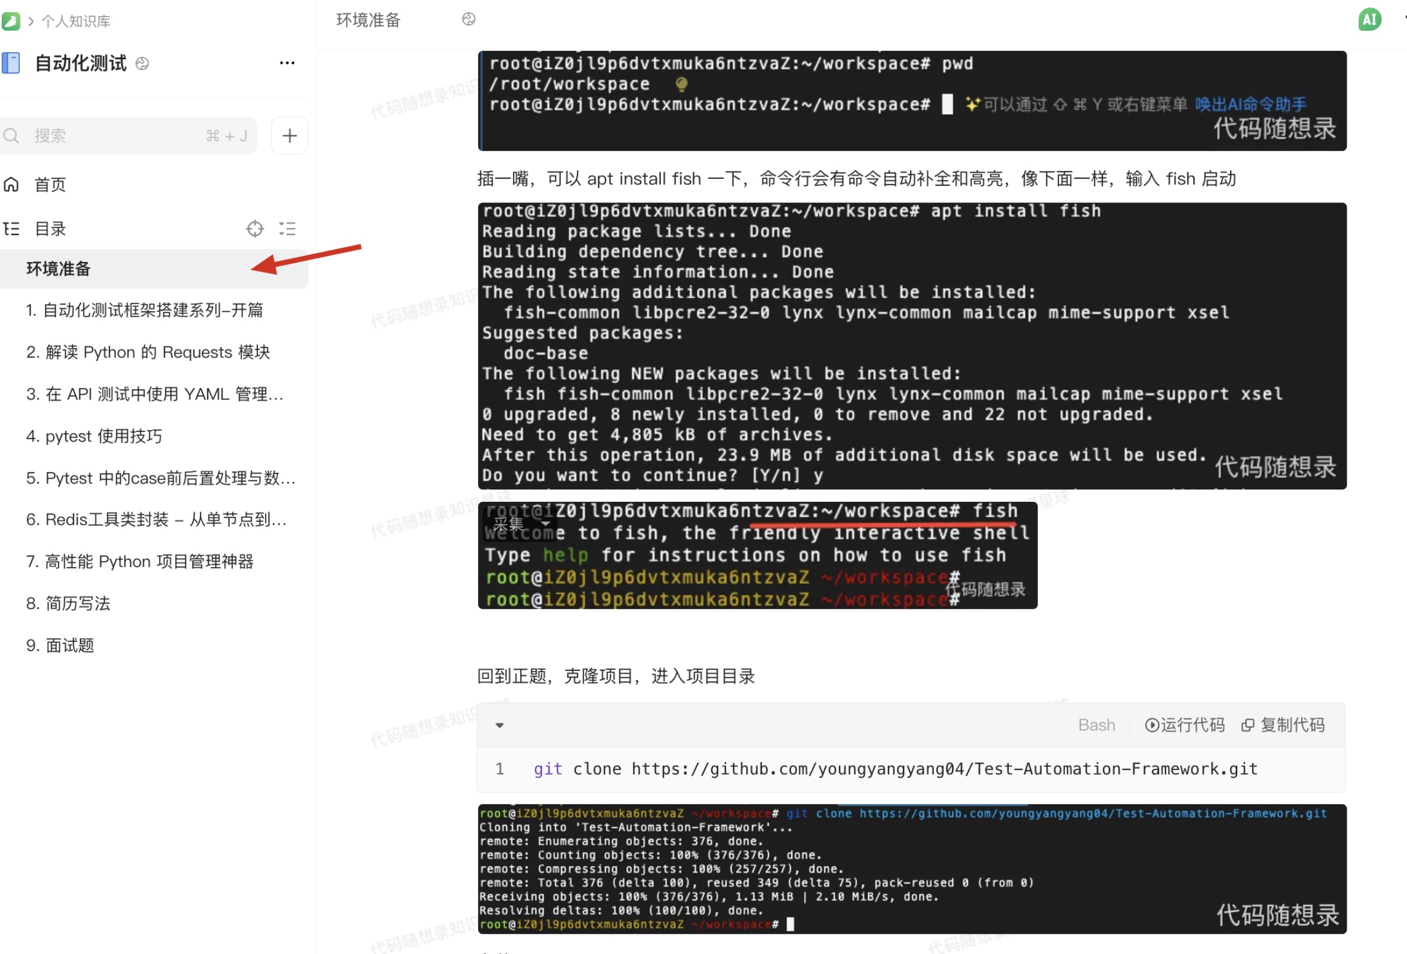Click the fish shell terminal screenshot
1407x954 pixels.
point(757,556)
